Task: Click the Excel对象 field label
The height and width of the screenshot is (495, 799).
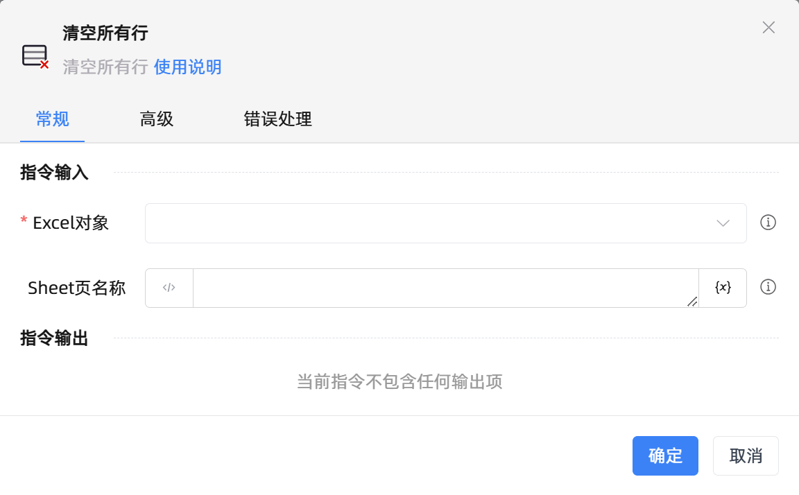Action: (x=70, y=223)
